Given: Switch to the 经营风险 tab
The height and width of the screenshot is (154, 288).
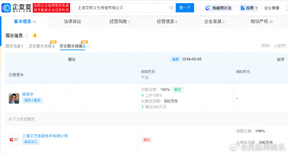Looking at the screenshot, I should tap(119, 22).
